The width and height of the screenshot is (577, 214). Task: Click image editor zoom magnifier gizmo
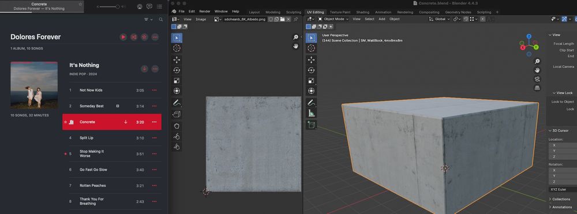point(295,37)
